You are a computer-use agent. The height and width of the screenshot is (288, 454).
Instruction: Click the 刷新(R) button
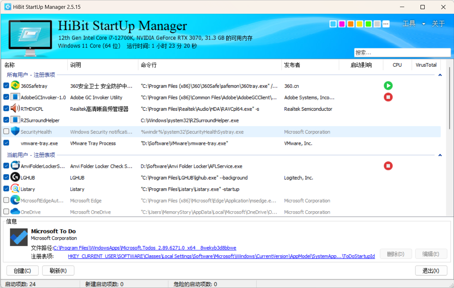point(58,271)
